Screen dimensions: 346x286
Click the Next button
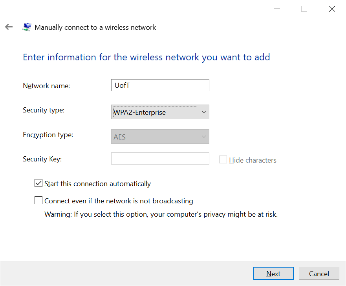(x=273, y=273)
